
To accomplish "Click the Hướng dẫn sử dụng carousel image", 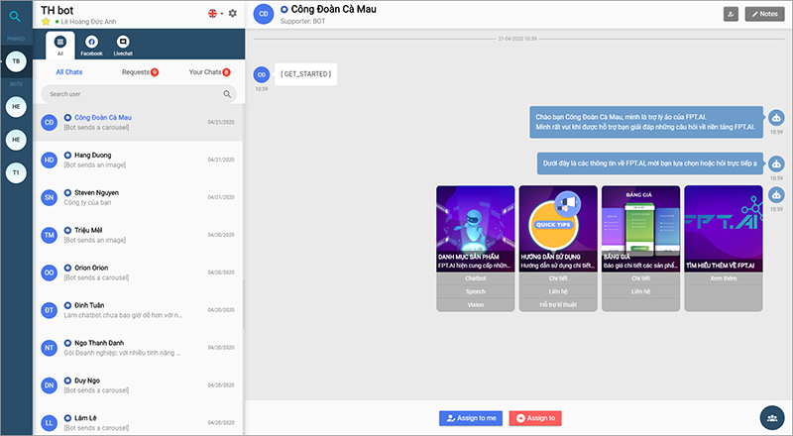I will [558, 229].
